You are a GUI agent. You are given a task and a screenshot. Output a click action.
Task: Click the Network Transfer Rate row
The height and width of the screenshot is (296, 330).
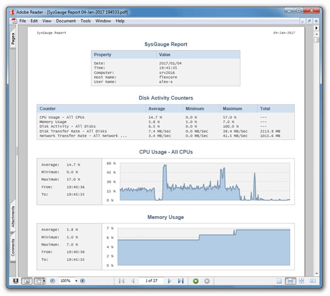click(x=166, y=136)
